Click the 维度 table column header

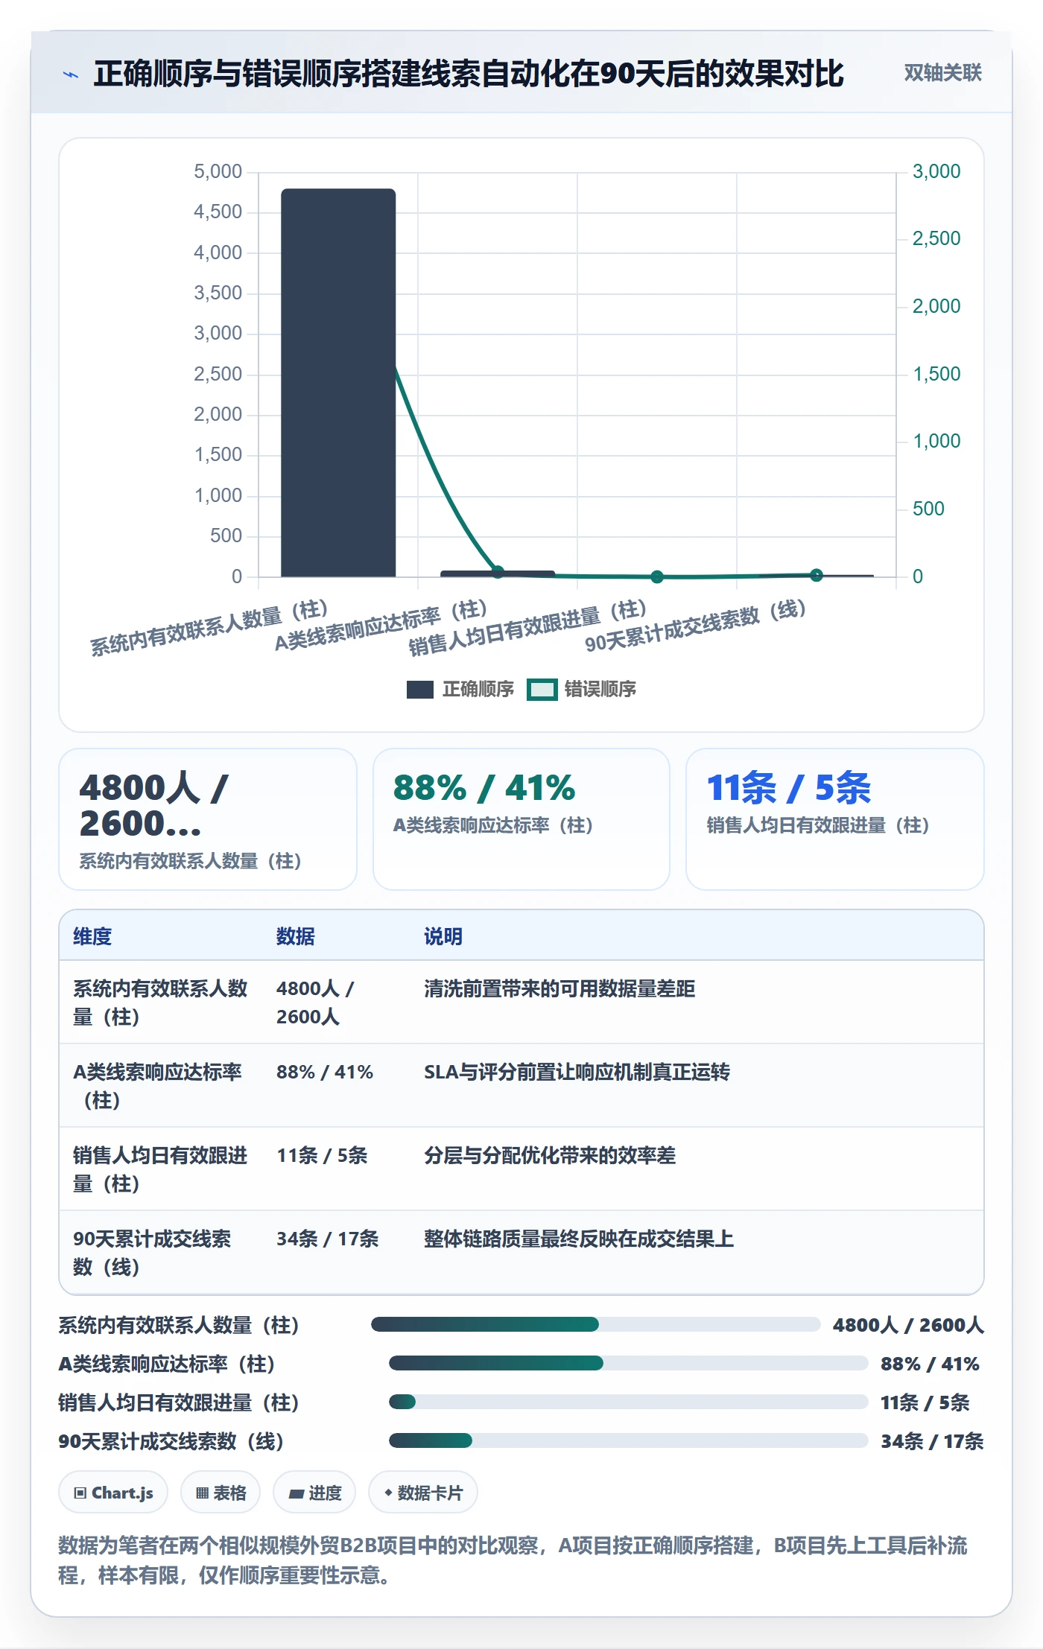click(92, 936)
